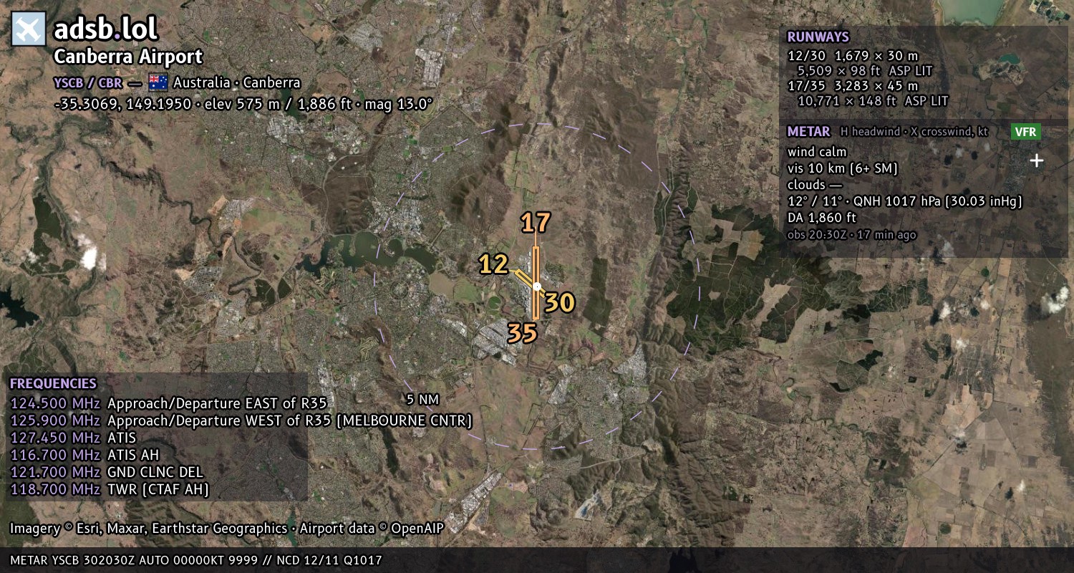Click the Australian flag icon
This screenshot has height=573, width=1074.
[x=158, y=82]
